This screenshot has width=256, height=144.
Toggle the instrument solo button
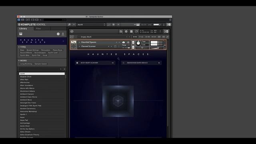pos(133,42)
